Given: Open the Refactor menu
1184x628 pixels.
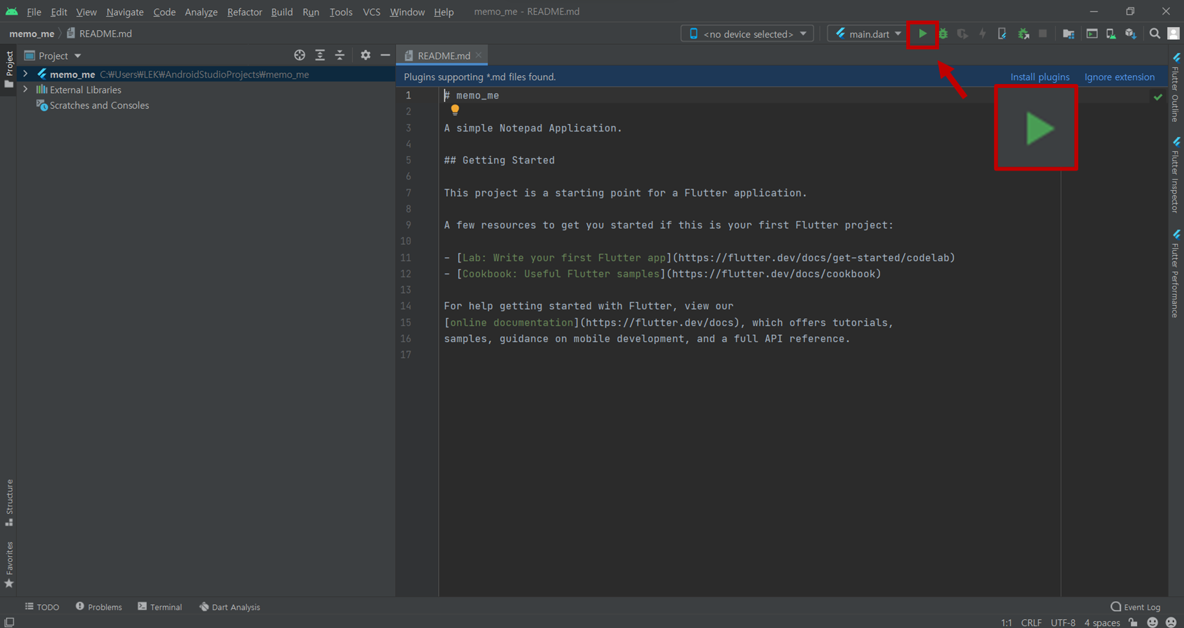Looking at the screenshot, I should 244,12.
